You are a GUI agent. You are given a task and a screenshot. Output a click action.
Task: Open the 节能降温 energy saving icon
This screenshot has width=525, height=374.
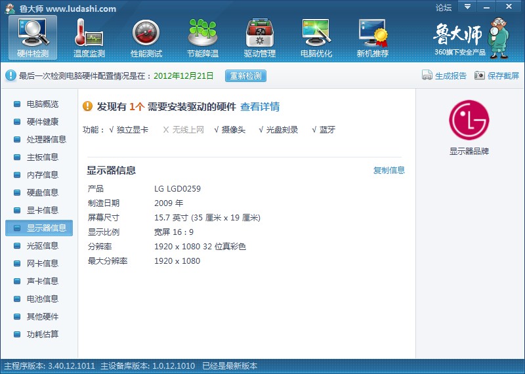203,32
